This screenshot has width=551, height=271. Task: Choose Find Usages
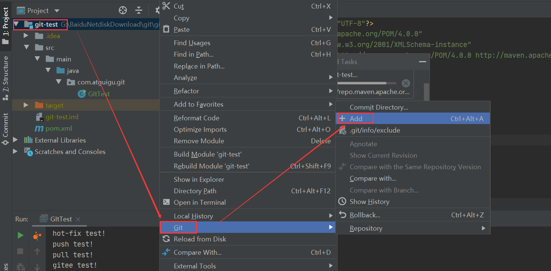248,43
